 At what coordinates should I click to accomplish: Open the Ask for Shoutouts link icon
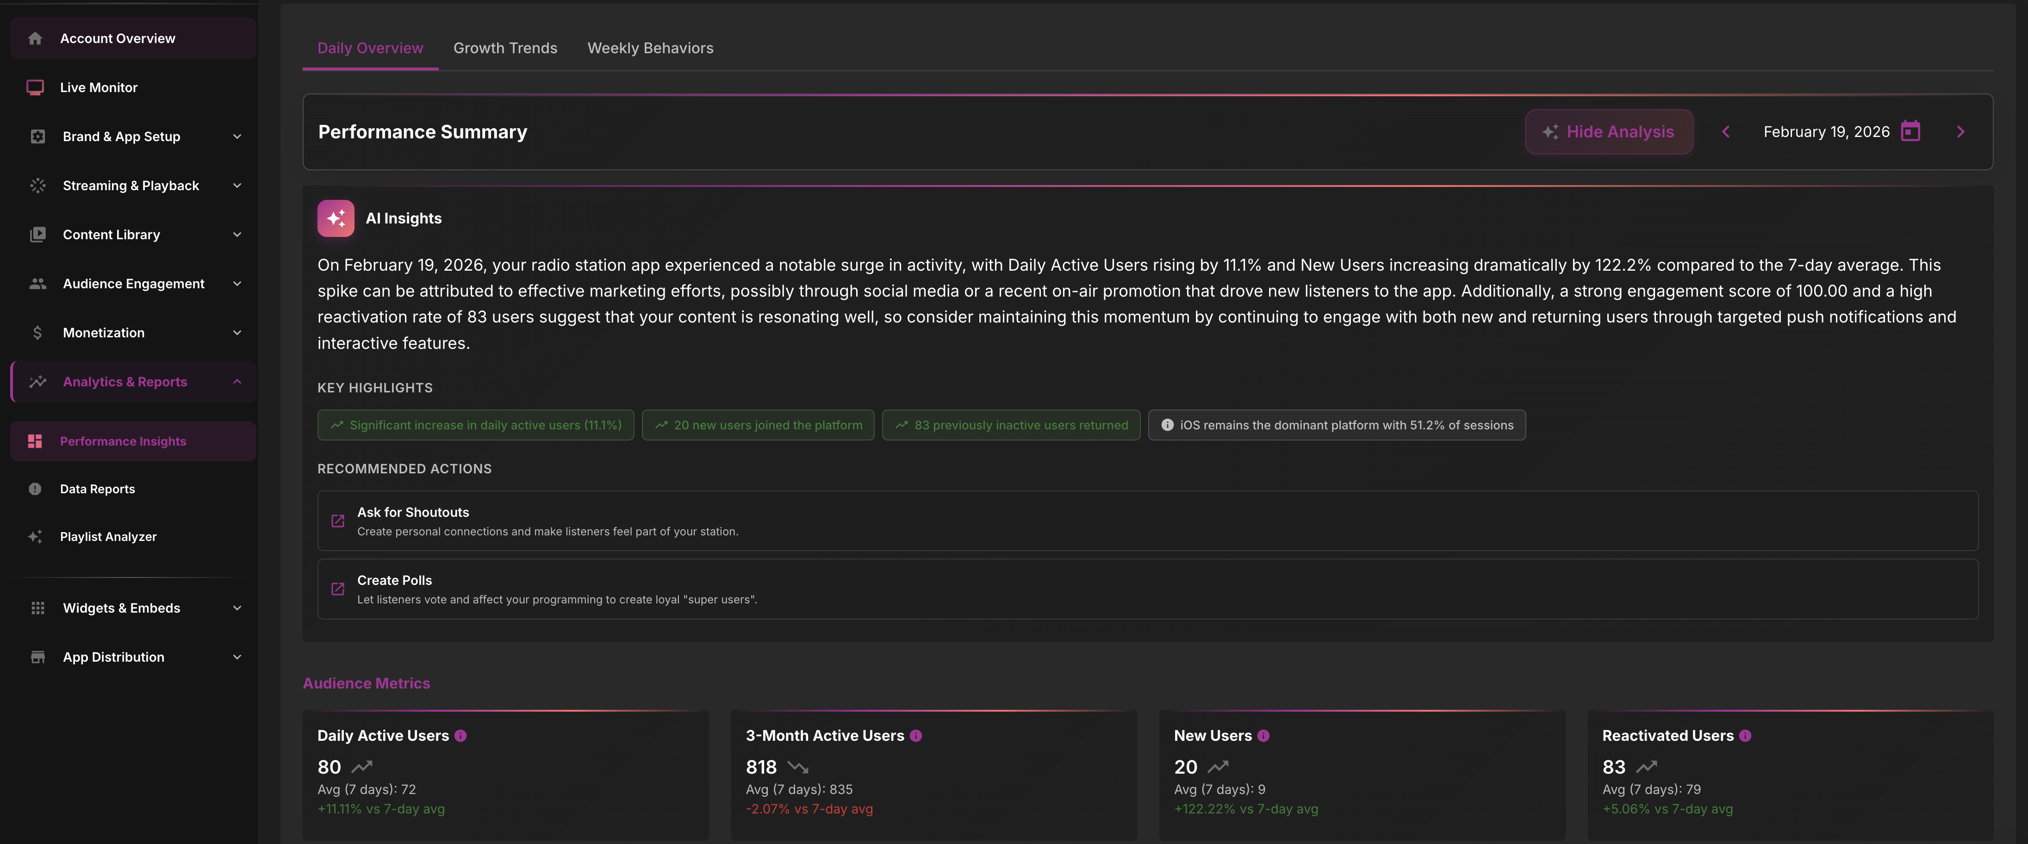338,521
